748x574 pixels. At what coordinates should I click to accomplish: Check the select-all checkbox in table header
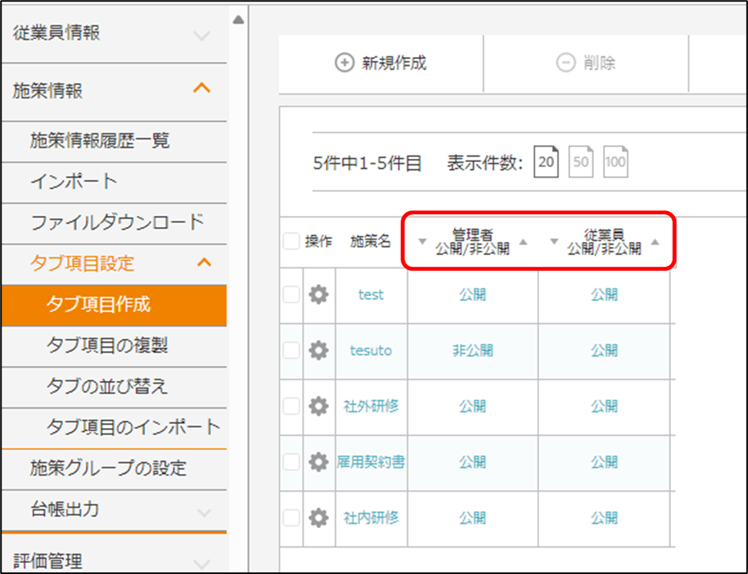click(292, 242)
